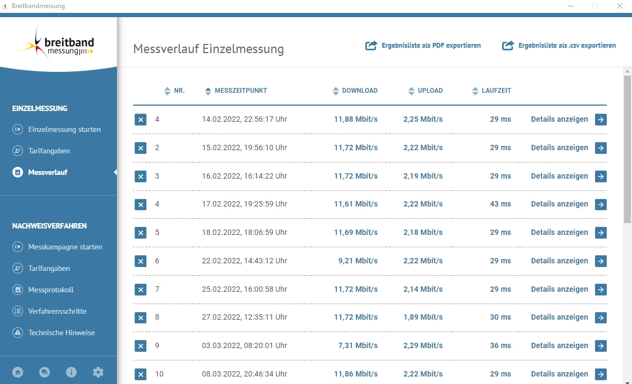
Task: Click the home icon in the sidebar footer
Action: (x=18, y=372)
